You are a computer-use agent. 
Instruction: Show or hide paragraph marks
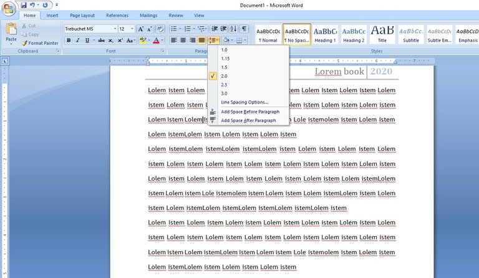(244, 29)
